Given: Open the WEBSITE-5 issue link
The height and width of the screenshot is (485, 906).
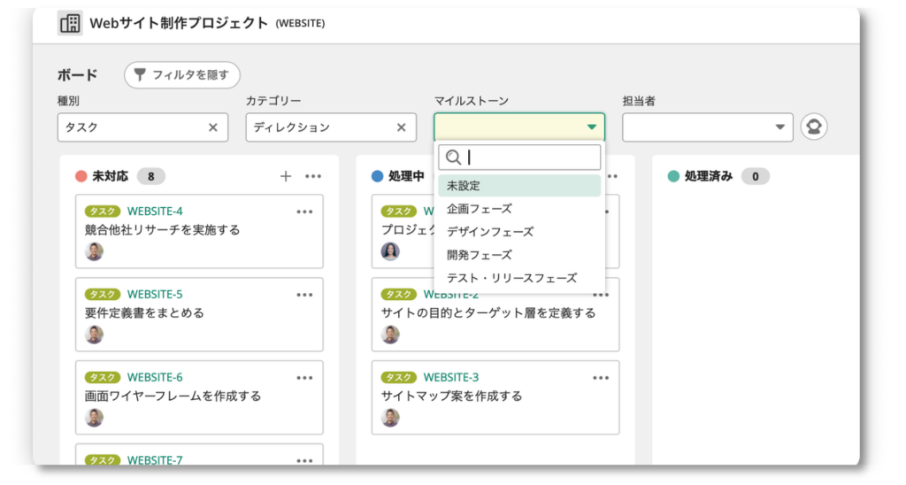Looking at the screenshot, I should (155, 295).
